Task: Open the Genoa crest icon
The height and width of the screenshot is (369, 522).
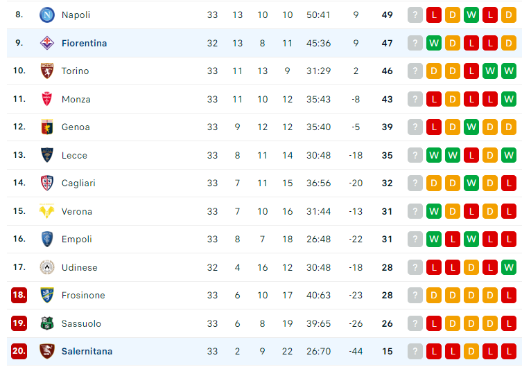Action: 47,127
